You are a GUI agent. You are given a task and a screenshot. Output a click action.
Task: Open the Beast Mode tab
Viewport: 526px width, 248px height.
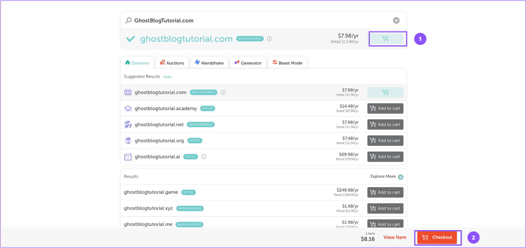[287, 63]
